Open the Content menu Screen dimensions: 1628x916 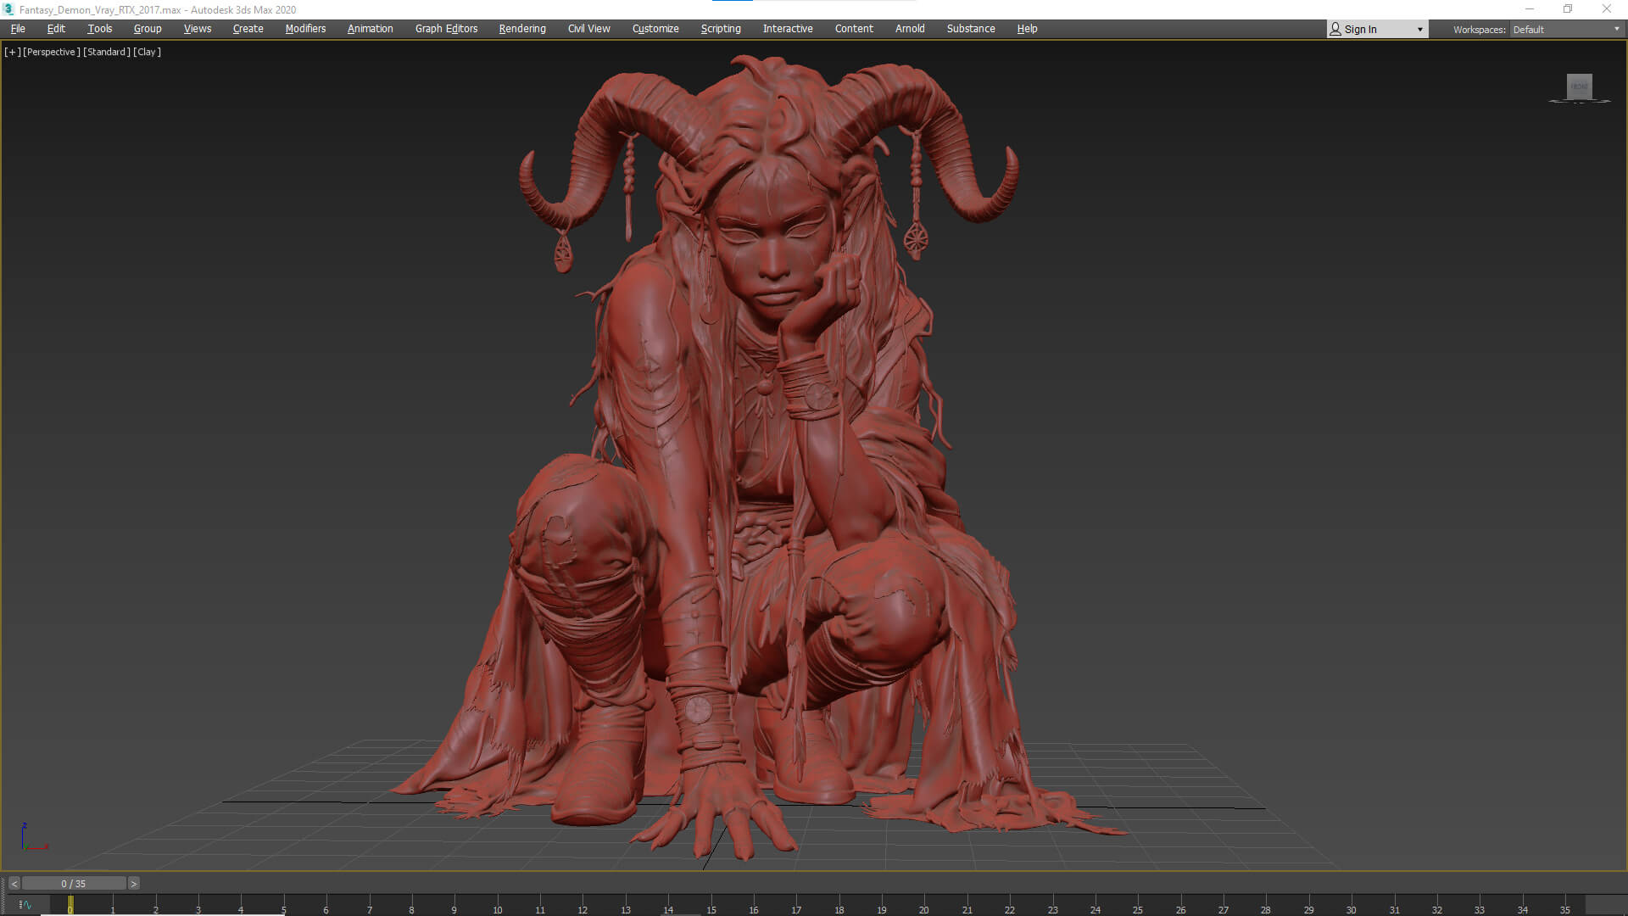[854, 29]
